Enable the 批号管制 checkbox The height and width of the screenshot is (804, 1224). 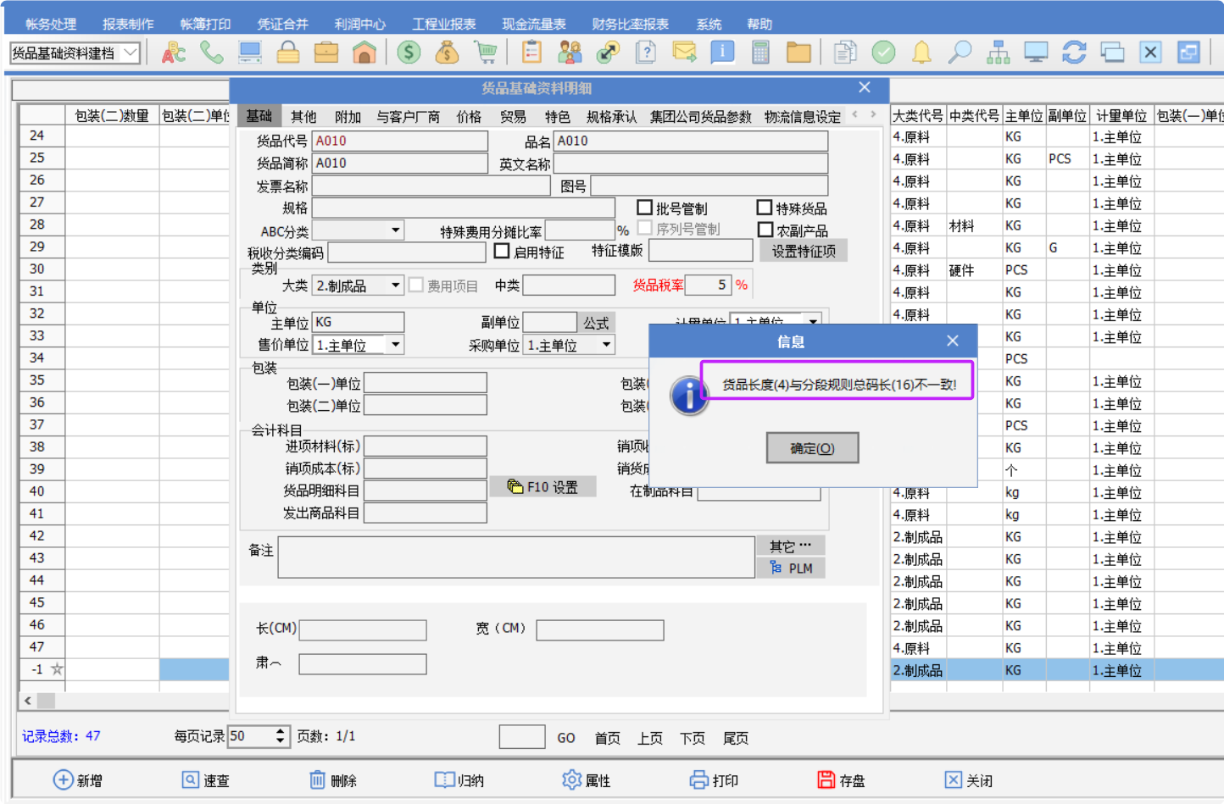tap(645, 208)
